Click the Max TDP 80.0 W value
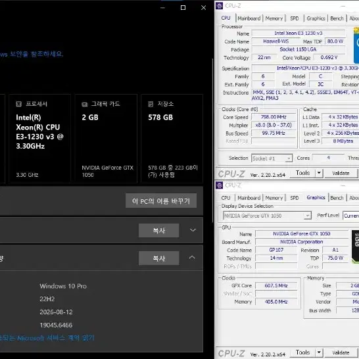The image size is (359, 359). pyautogui.click(x=335, y=41)
